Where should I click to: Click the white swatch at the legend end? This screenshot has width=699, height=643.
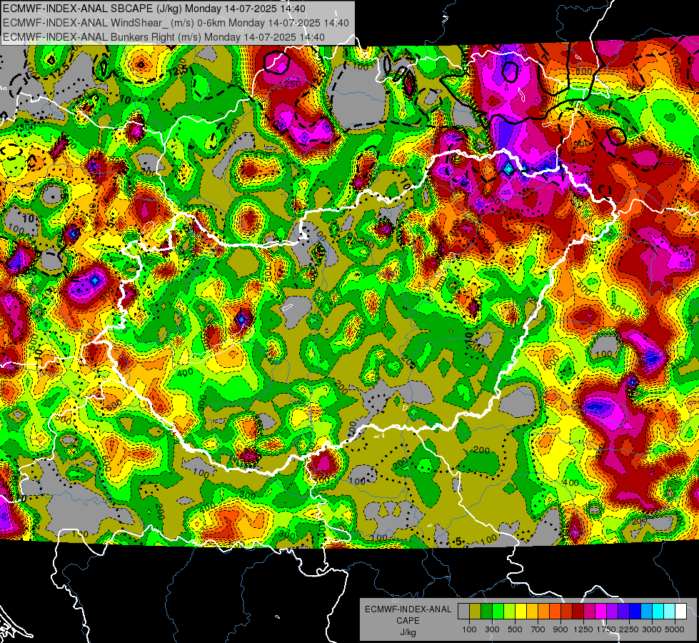680,611
